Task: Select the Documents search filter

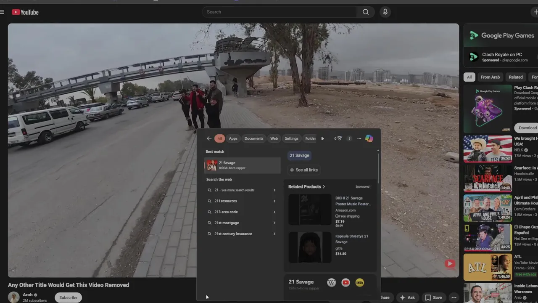Action: click(x=254, y=138)
